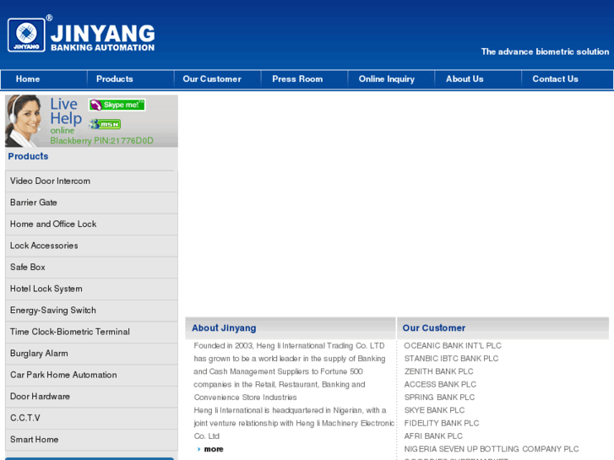The image size is (614, 460).
Task: Select STANBIC IBTC BANK PLC entry
Action: pos(452,359)
